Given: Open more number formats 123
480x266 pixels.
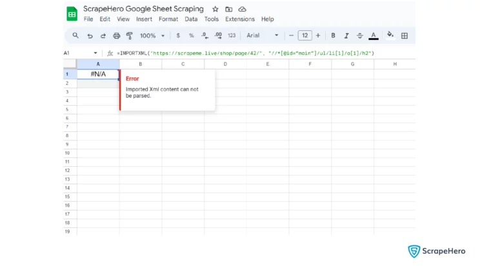Looking at the screenshot, I should coord(232,35).
